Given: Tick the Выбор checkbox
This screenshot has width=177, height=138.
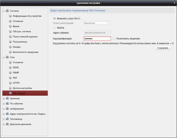Looking at the screenshot, I should (54, 28).
